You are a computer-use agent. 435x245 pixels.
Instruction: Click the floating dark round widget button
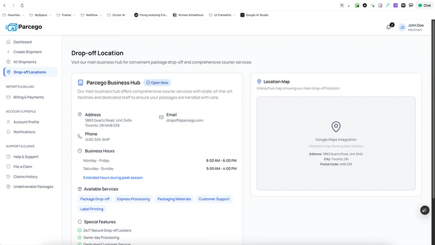tap(425, 210)
